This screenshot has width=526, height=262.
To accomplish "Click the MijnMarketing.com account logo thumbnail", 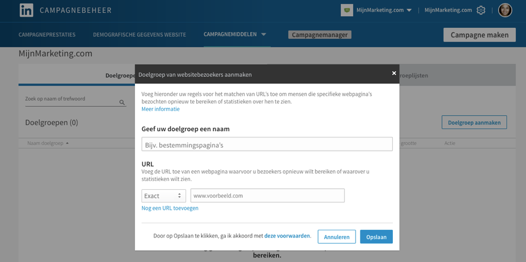I will click(x=347, y=11).
